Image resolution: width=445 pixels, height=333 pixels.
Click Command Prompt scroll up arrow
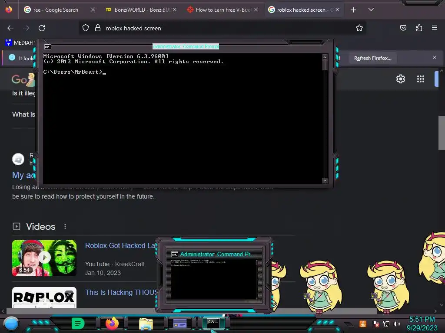325,57
